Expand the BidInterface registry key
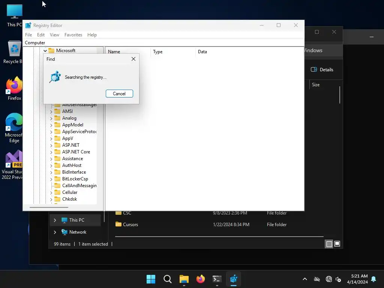Viewport: 384px width, 288px height. click(51, 172)
